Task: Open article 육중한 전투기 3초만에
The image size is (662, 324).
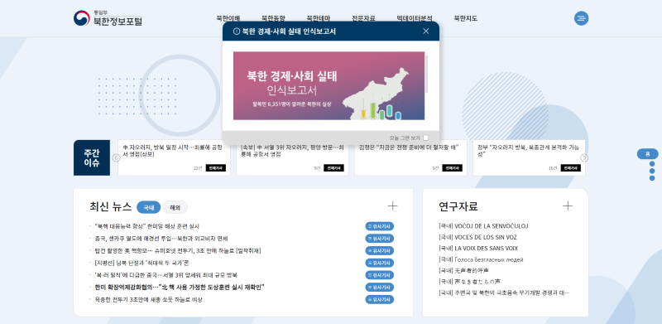Action: click(149, 299)
